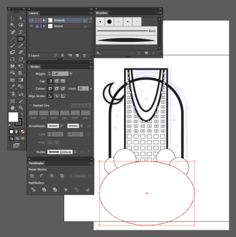Image resolution: width=236 pixels, height=237 pixels.
Task: Select the Eraser tool
Action: 21,53
